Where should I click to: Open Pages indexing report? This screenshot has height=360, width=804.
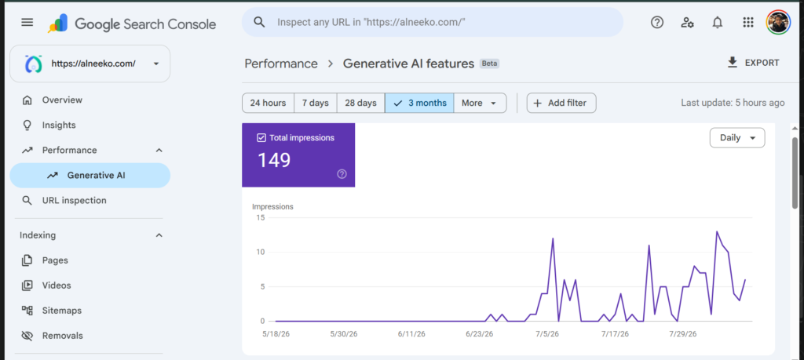click(90, 260)
